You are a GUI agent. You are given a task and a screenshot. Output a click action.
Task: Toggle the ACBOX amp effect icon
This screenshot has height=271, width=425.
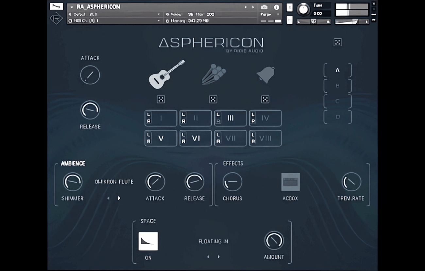point(290,182)
